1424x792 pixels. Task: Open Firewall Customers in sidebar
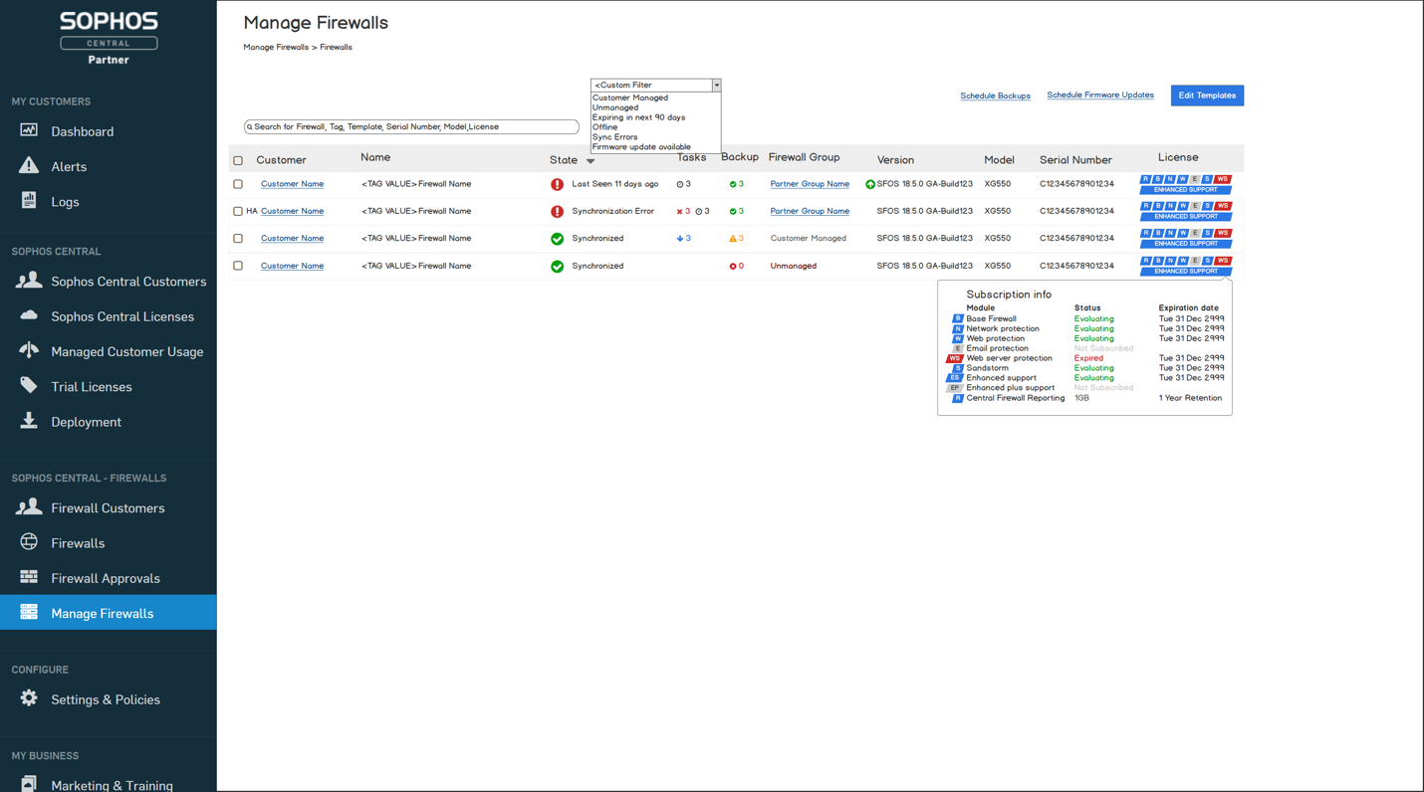click(x=108, y=507)
